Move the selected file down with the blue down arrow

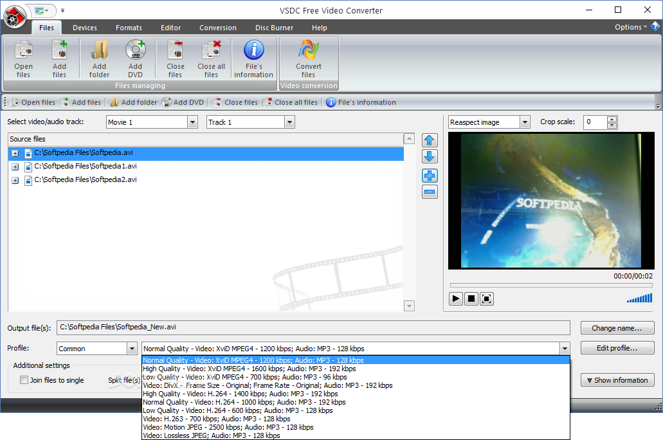coord(430,156)
